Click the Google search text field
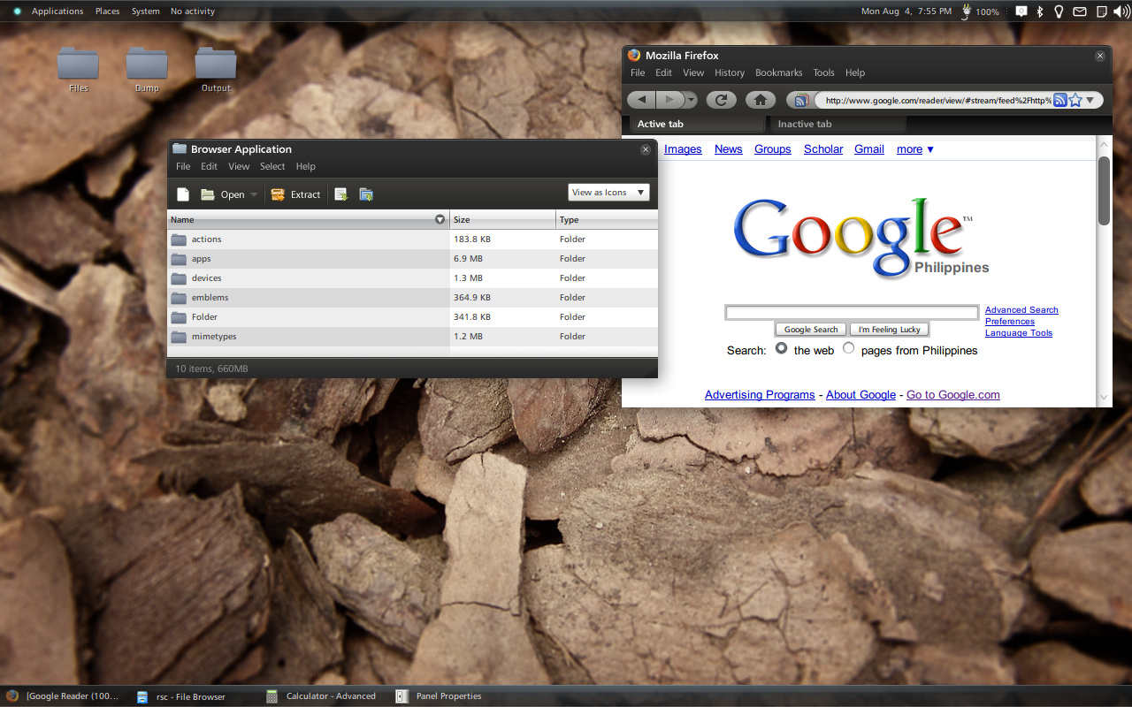This screenshot has width=1132, height=707. tap(851, 313)
